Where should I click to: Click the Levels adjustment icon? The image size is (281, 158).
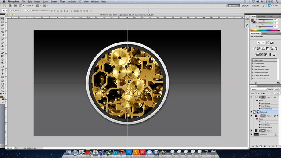click(x=263, y=43)
